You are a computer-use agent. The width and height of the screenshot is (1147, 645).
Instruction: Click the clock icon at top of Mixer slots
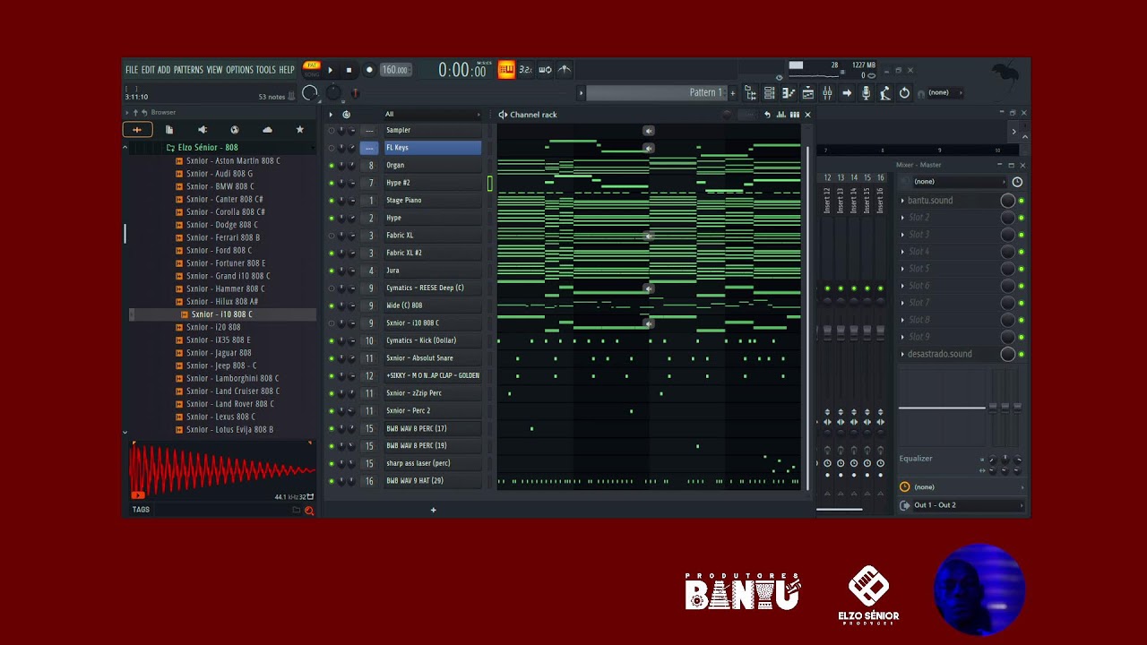click(x=1017, y=182)
